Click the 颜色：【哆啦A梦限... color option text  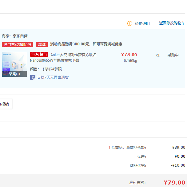[47, 69]
